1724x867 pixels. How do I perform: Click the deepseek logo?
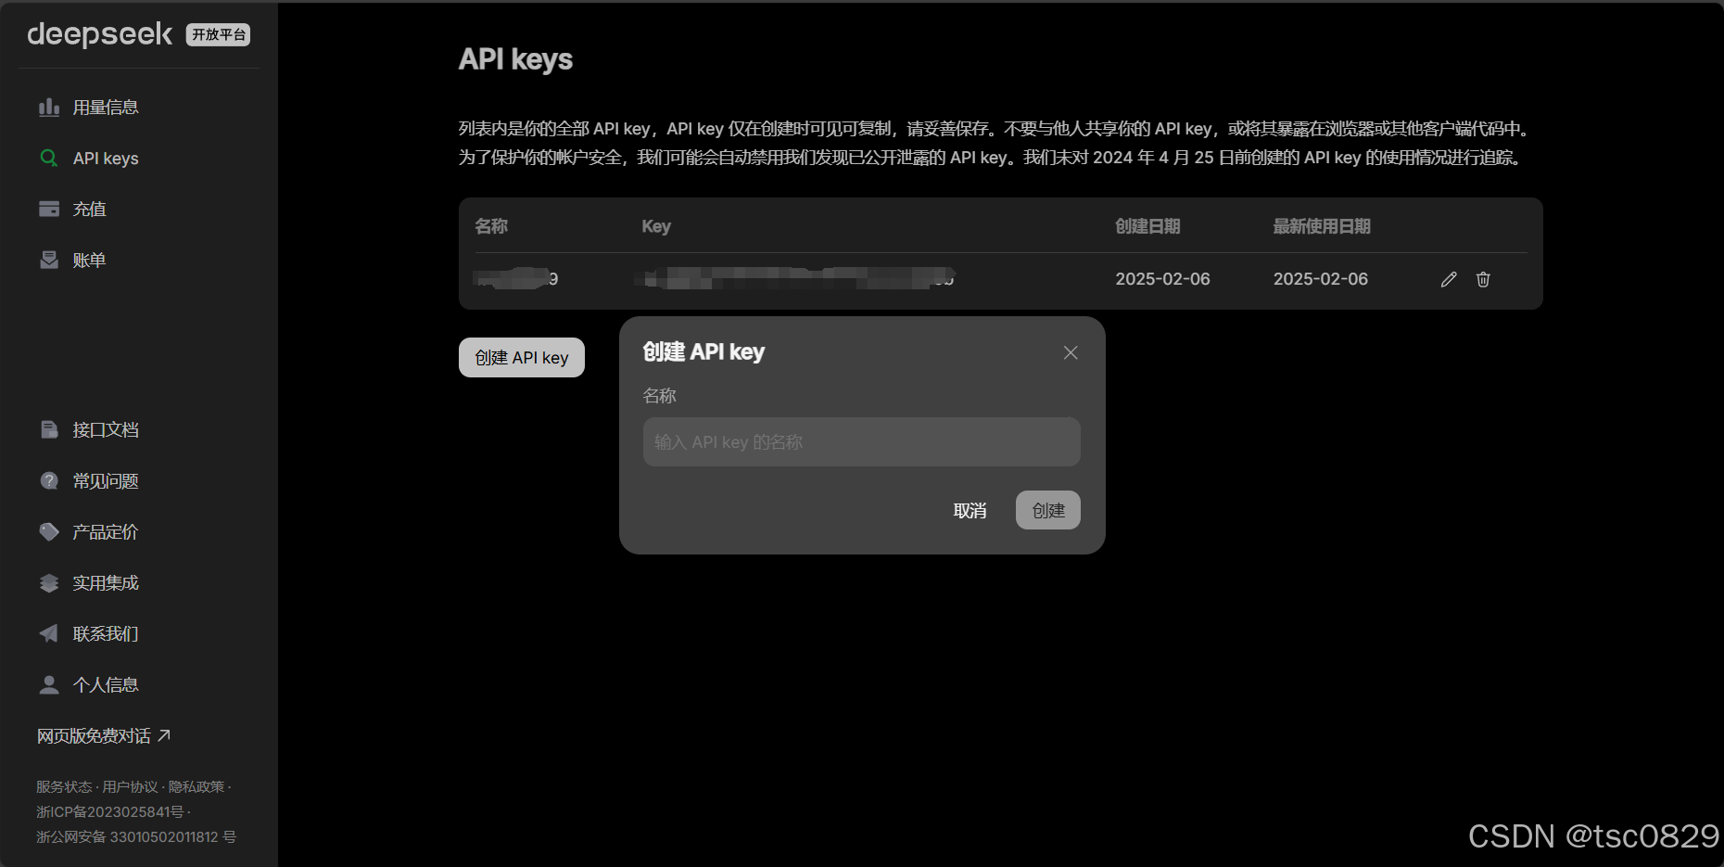pyautogui.click(x=100, y=34)
